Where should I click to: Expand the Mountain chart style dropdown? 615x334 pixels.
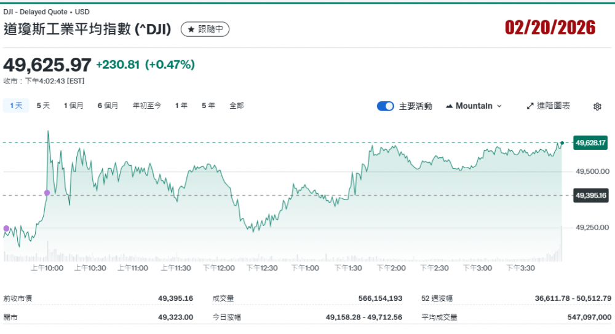499,106
